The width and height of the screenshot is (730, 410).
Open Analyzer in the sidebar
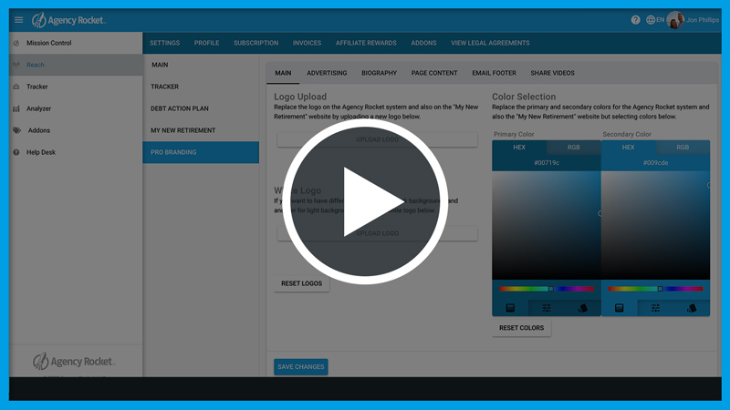76,108
